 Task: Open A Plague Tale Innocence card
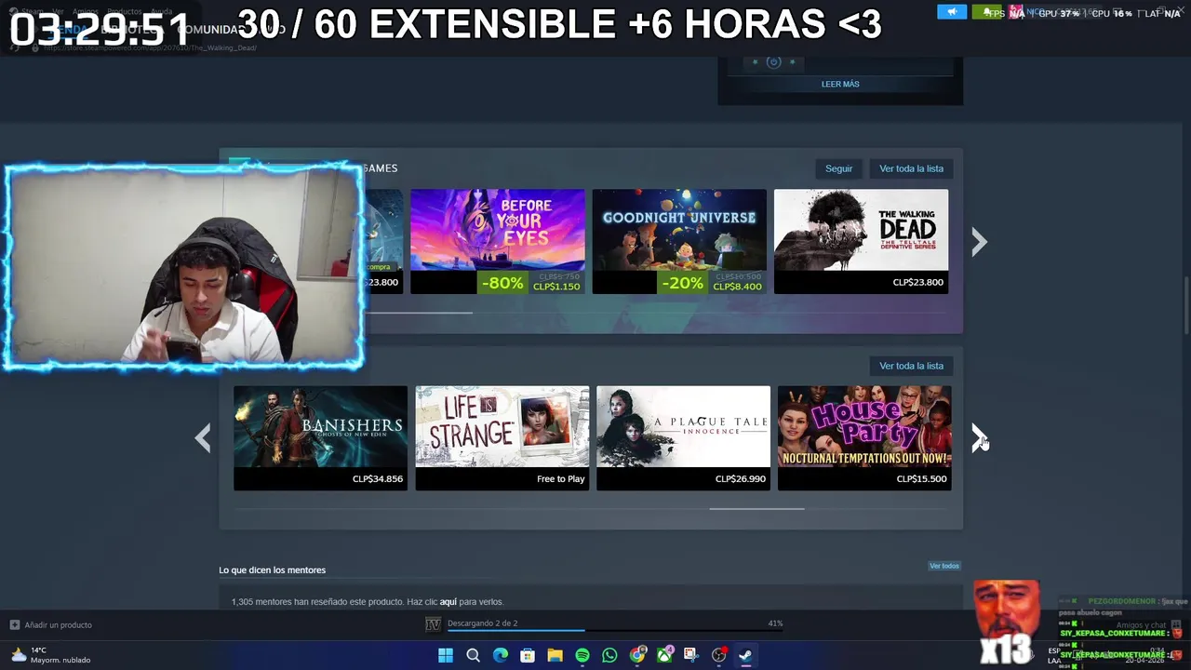tap(684, 438)
